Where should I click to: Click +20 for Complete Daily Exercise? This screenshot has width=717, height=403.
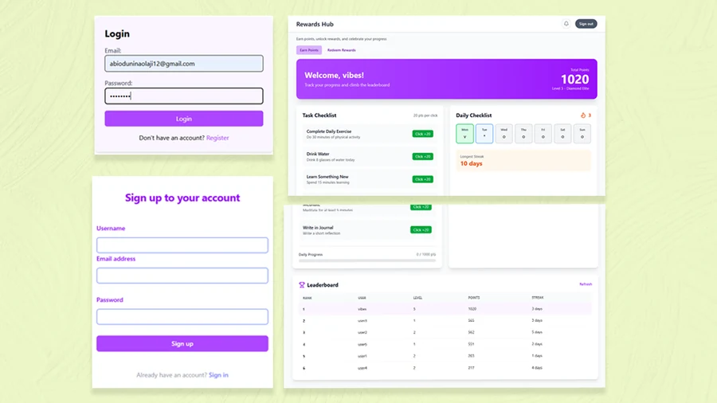coord(422,134)
